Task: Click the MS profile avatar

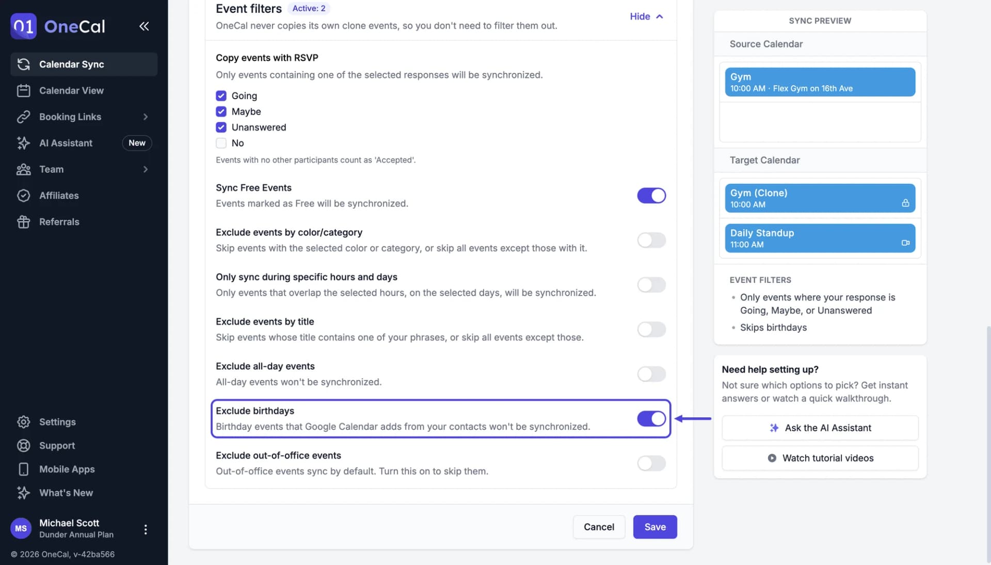Action: [x=21, y=528]
